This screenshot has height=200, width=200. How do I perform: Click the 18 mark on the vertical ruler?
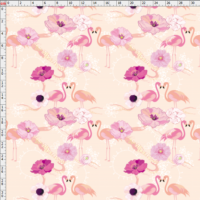click(x=2, y=121)
